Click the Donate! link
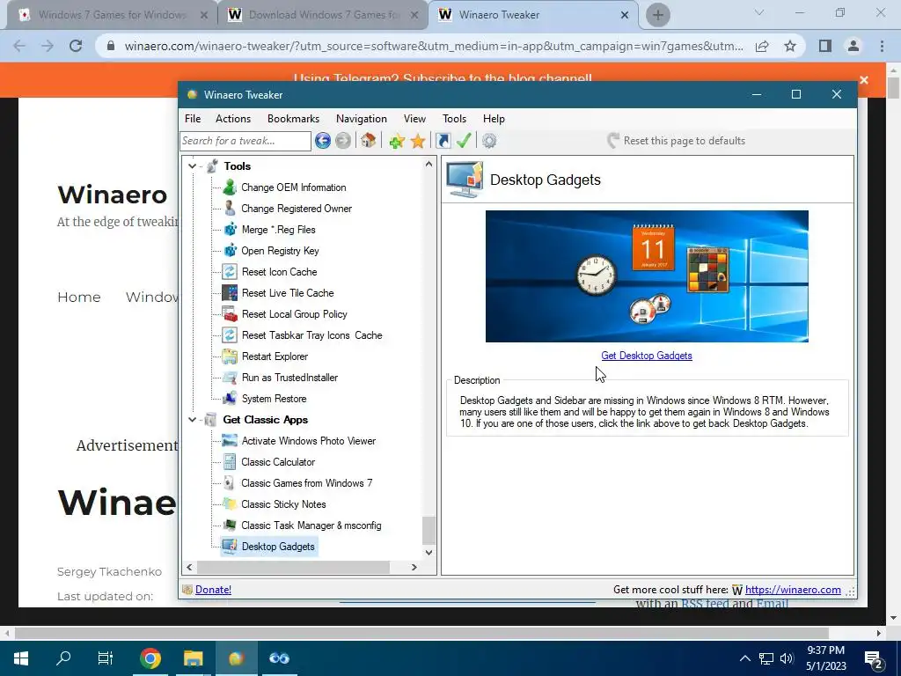 coord(213,589)
